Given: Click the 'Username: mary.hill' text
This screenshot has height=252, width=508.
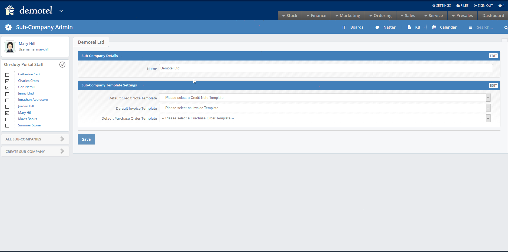Looking at the screenshot, I should point(34,49).
